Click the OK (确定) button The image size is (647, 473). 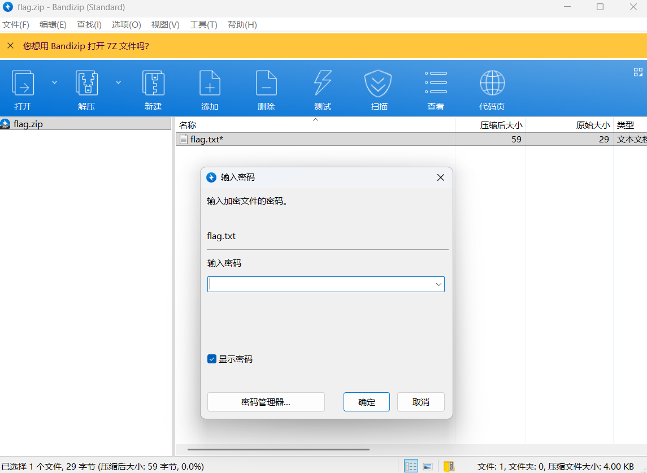tap(366, 402)
